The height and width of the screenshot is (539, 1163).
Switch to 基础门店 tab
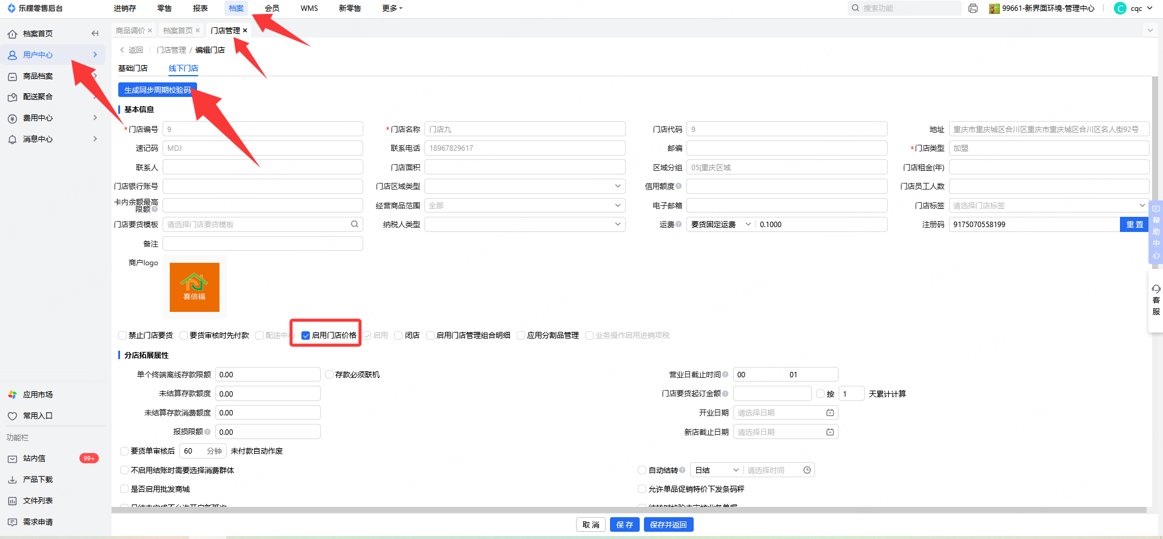[133, 68]
